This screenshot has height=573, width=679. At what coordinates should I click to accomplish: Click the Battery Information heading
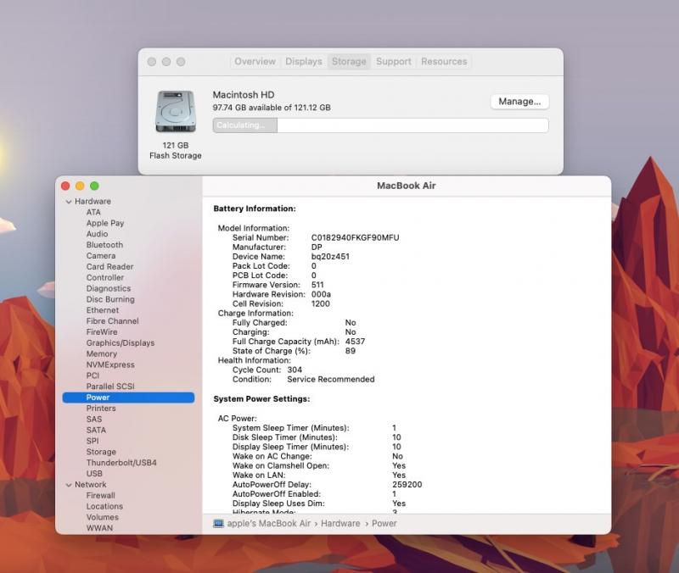click(x=255, y=209)
